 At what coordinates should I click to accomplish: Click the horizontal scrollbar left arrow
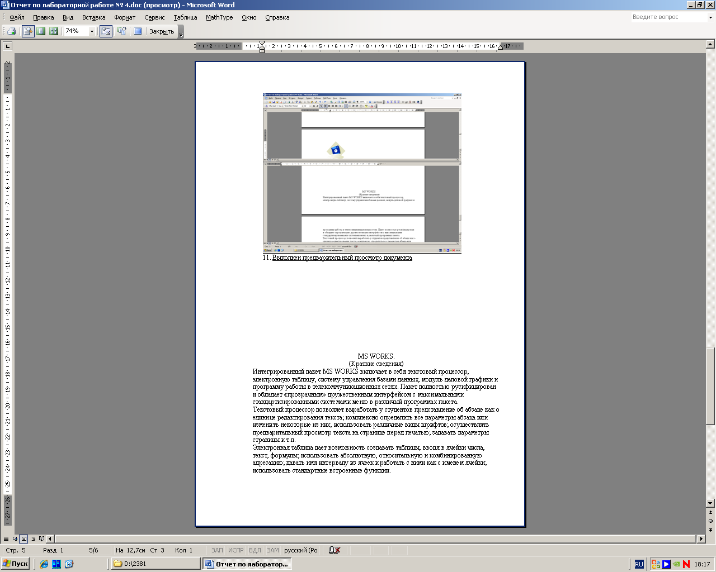coord(50,539)
